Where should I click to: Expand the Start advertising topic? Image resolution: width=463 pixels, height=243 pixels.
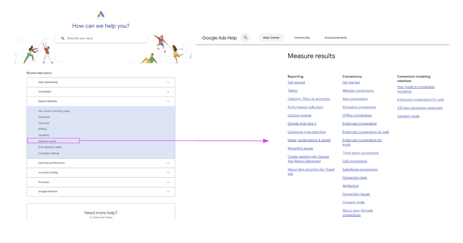[x=101, y=82]
